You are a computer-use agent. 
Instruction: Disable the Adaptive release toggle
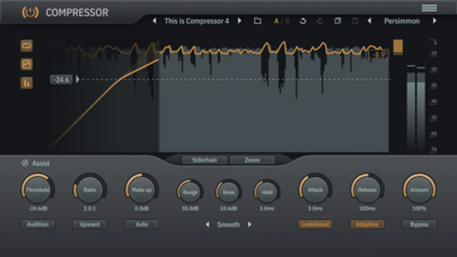[x=367, y=224]
